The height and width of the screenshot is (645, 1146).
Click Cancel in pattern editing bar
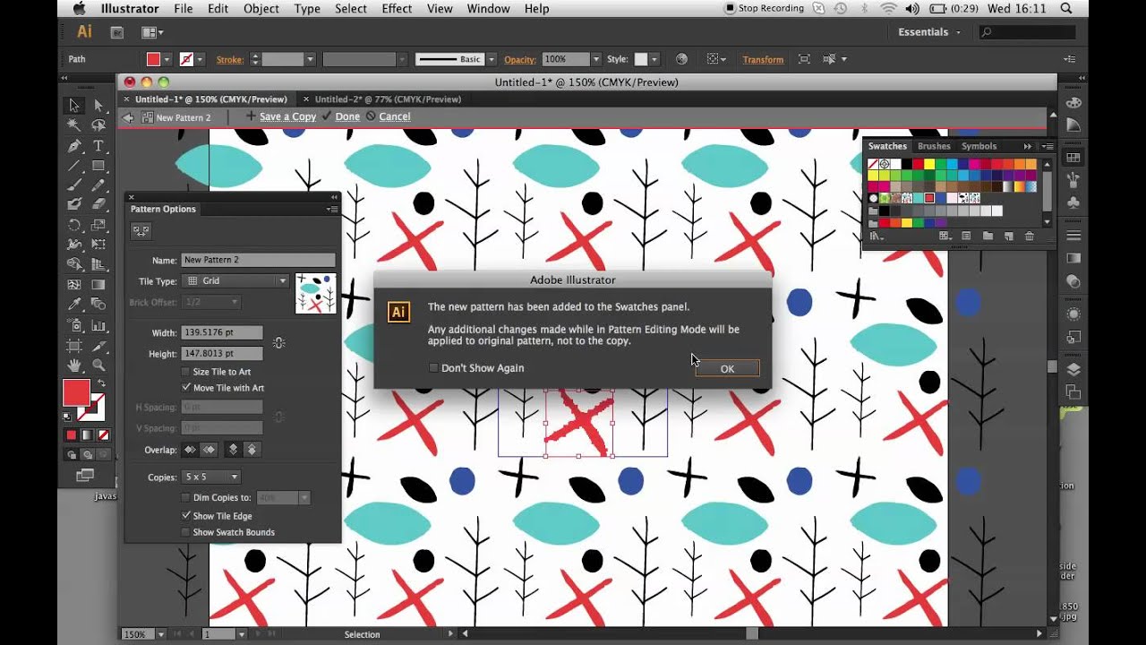coord(394,116)
